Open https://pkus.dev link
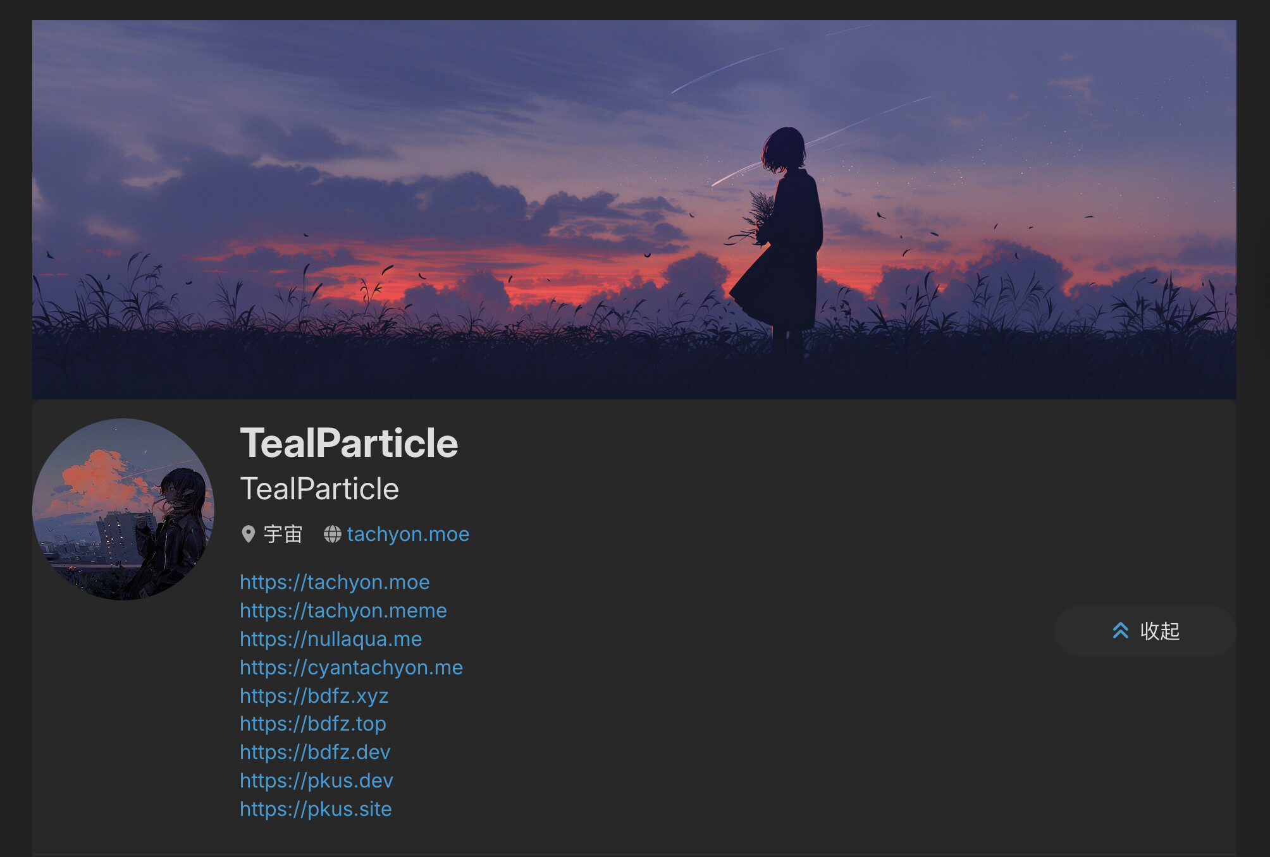 316,780
